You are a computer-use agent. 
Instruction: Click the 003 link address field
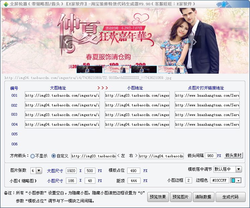coord(207,115)
